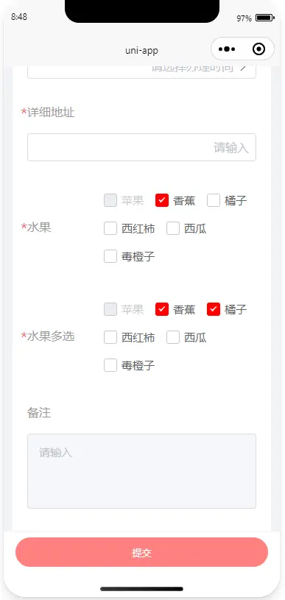This screenshot has height=600, width=285.
Task: Tap the battery icon in status bar
Action: point(264,18)
